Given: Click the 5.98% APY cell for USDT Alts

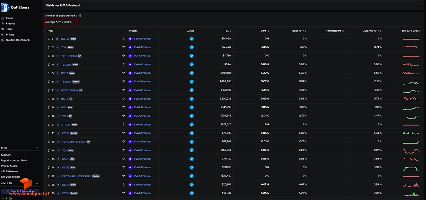Looking at the screenshot, I should pos(265,159).
